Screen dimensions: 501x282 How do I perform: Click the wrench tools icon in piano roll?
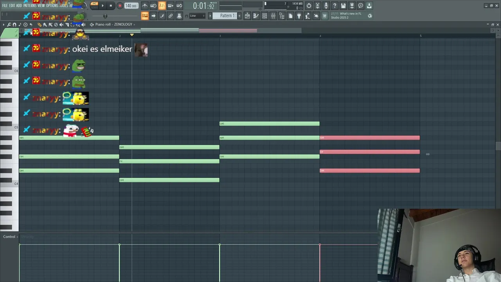coord(9,25)
